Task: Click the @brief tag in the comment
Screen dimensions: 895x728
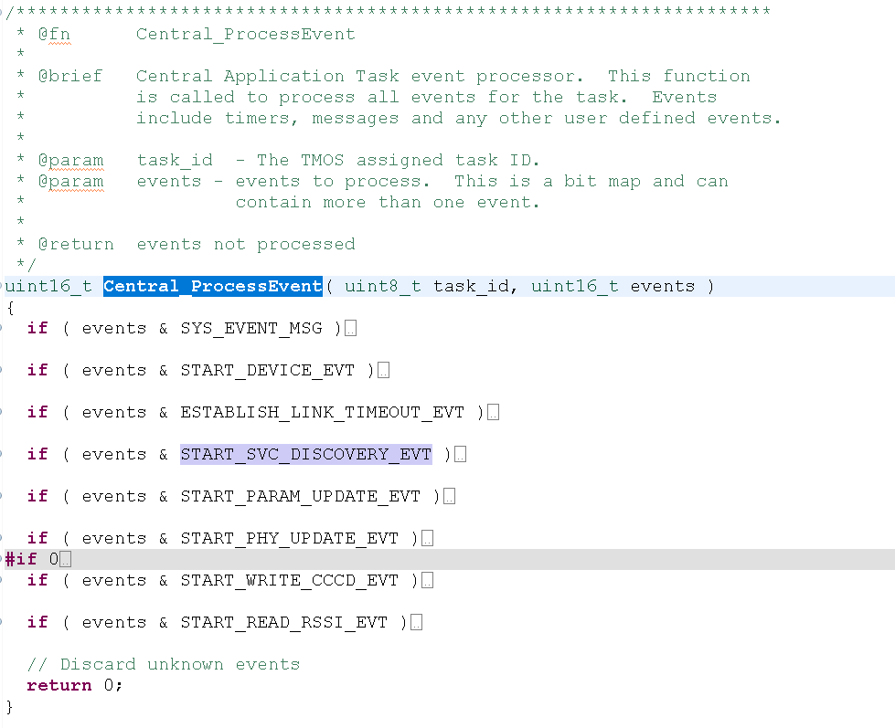Action: (70, 77)
